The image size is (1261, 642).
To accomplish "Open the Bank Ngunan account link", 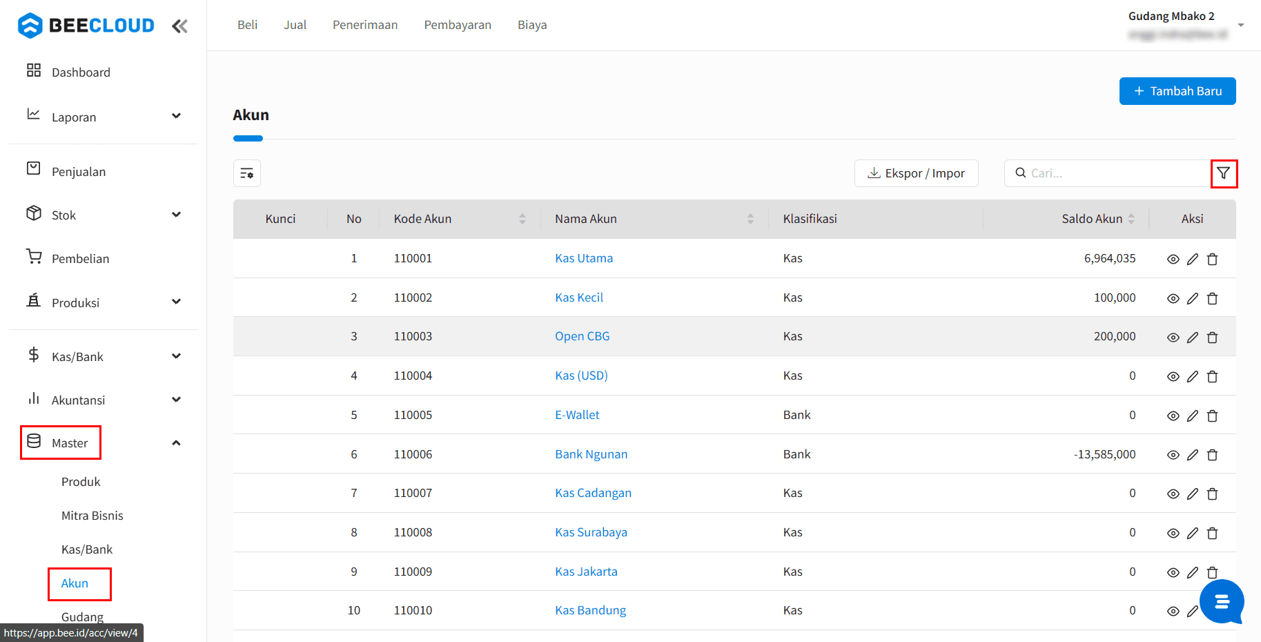I will tap(591, 454).
